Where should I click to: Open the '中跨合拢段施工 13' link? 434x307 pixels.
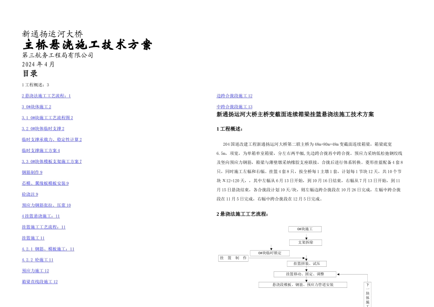234,107
